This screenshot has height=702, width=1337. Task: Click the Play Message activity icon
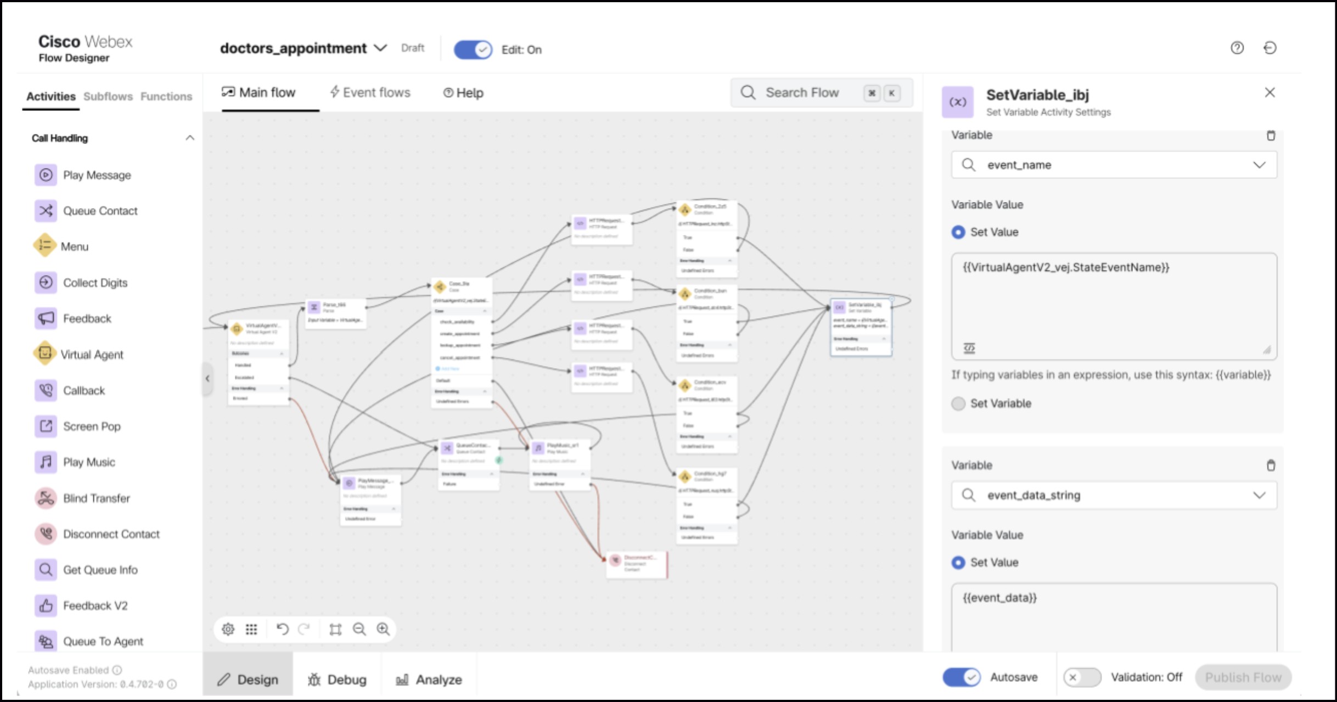[46, 175]
